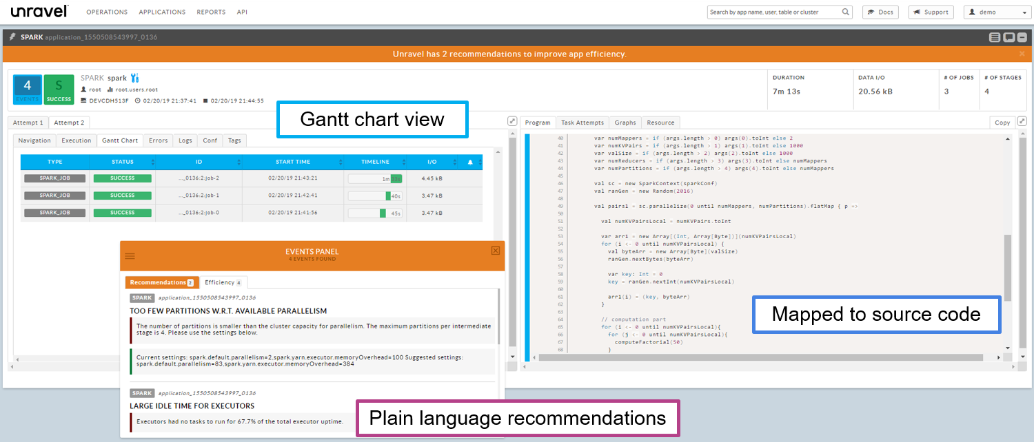Click TOO FEW PARTITIONS recommendation heading
The height and width of the screenshot is (442, 1034).
(x=228, y=311)
